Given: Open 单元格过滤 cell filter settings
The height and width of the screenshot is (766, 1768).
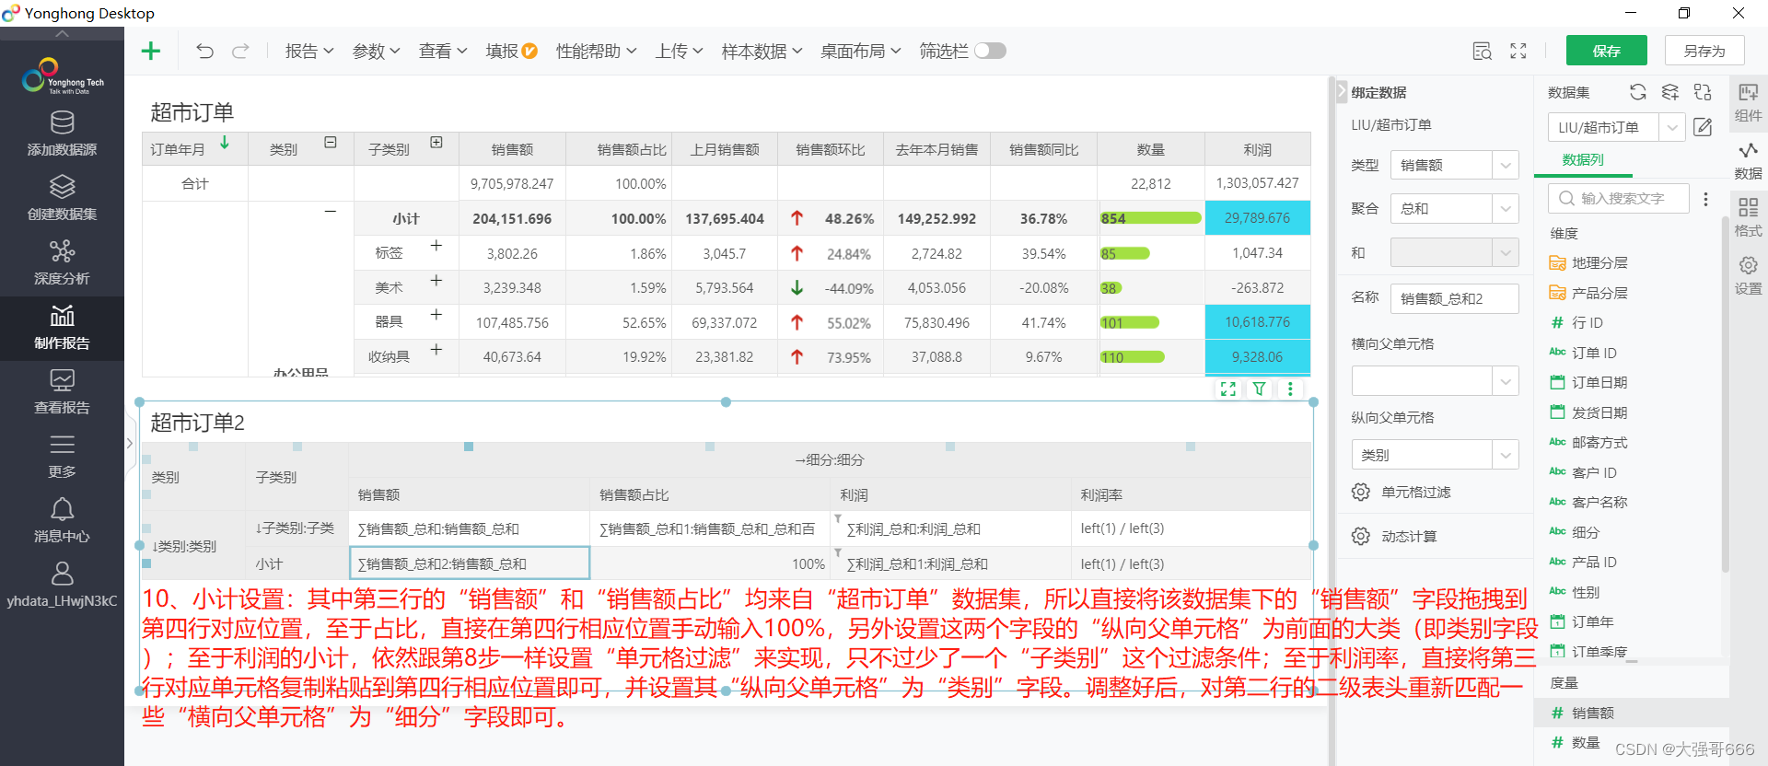Looking at the screenshot, I should [1402, 492].
